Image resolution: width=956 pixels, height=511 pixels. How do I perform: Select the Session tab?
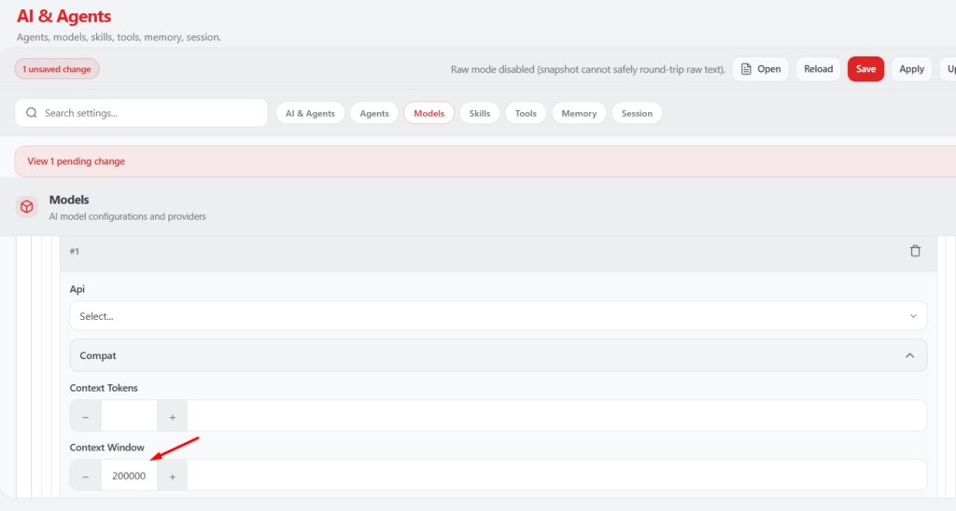pyautogui.click(x=637, y=114)
